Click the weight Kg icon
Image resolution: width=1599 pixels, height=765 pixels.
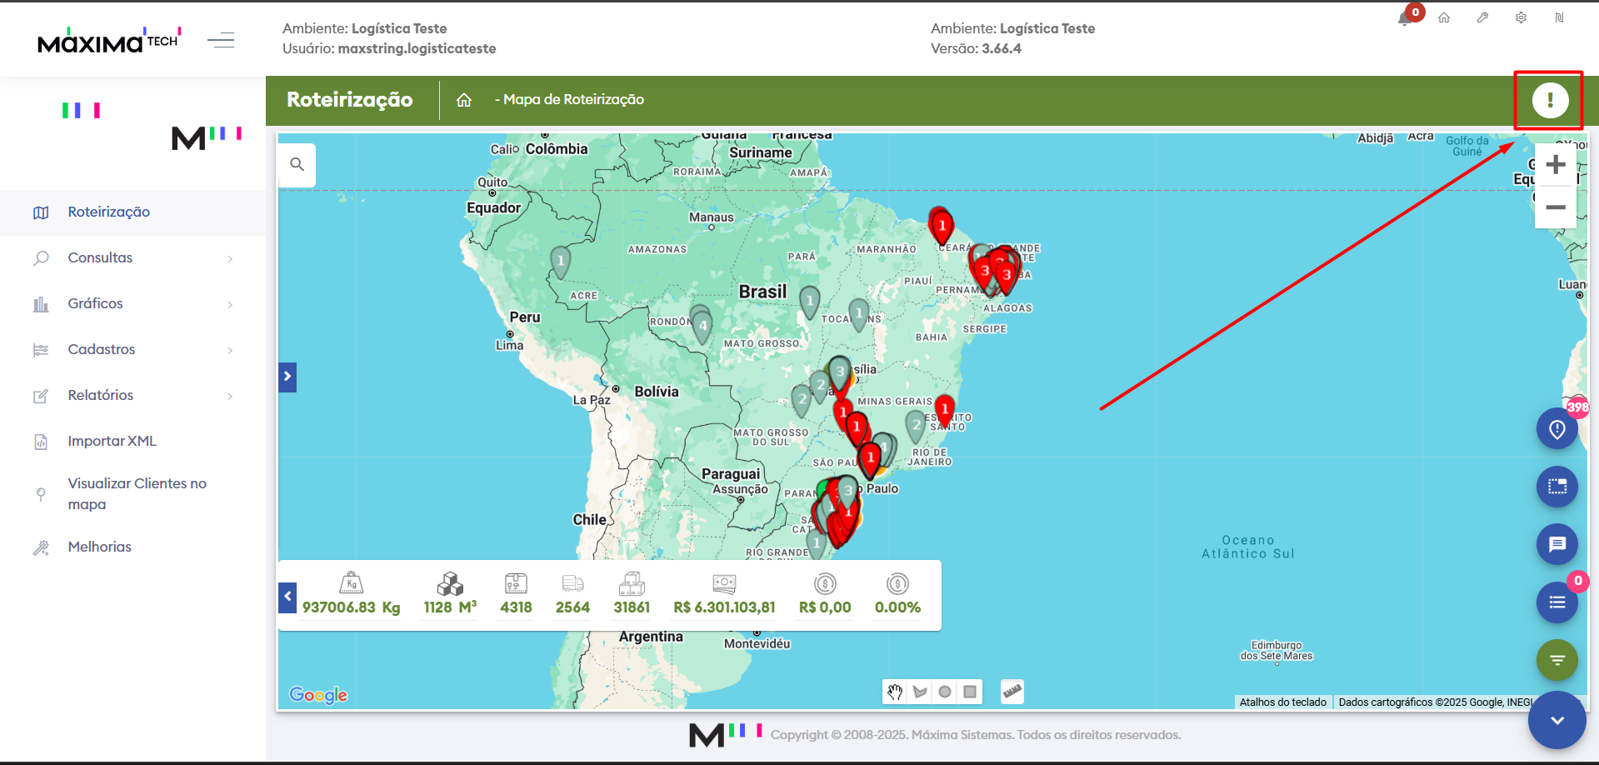[x=352, y=582]
